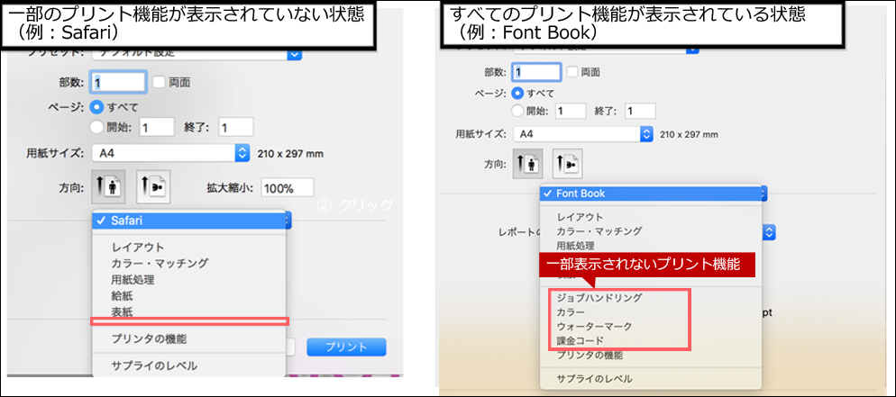The width and height of the screenshot is (896, 397).
Task: Choose サプライのレベル in Safari popup menu
Action: [154, 366]
